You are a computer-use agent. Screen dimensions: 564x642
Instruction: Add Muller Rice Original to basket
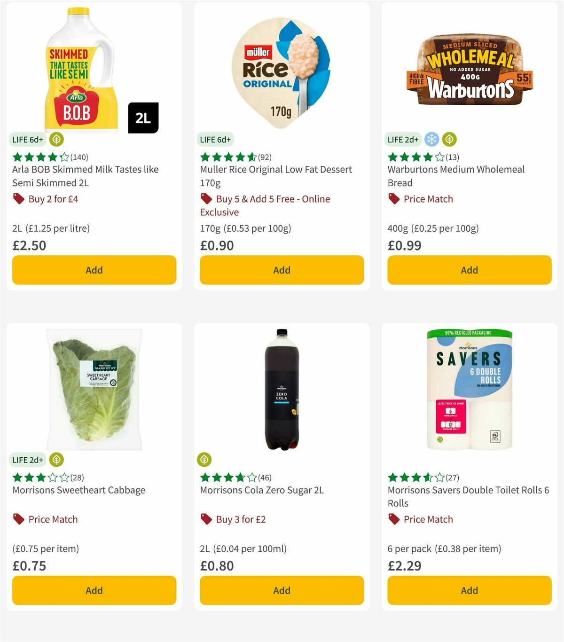pos(281,270)
